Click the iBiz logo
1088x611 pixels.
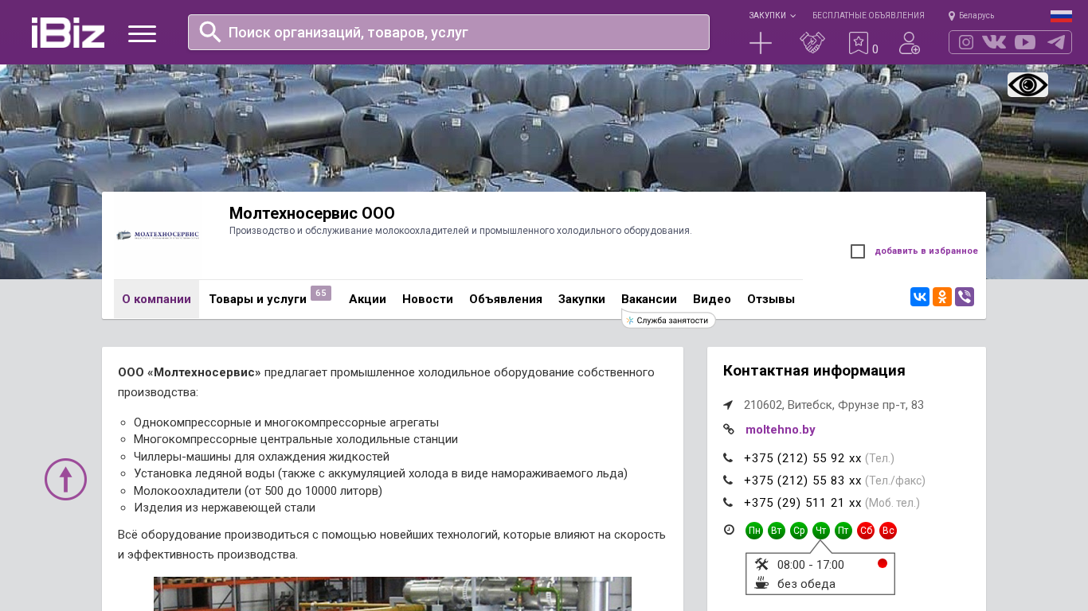[x=68, y=33]
